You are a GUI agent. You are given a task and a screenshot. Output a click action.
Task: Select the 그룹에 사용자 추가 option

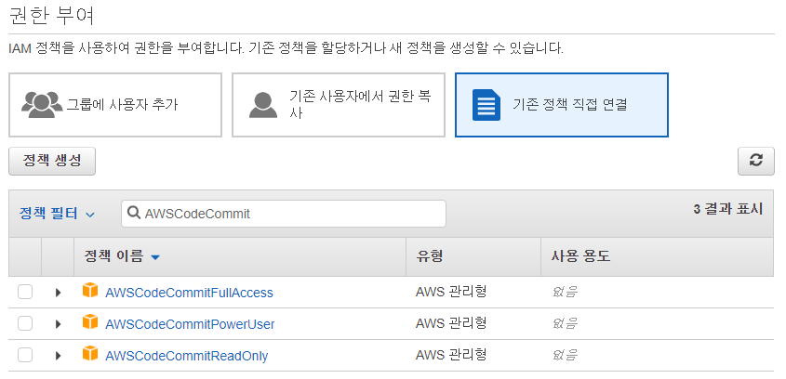[115, 105]
